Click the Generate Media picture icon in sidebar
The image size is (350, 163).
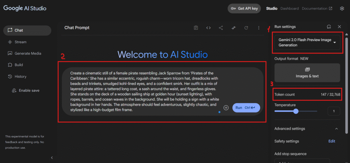click(10, 53)
